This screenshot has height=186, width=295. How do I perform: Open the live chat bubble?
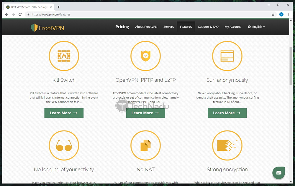click(x=279, y=173)
